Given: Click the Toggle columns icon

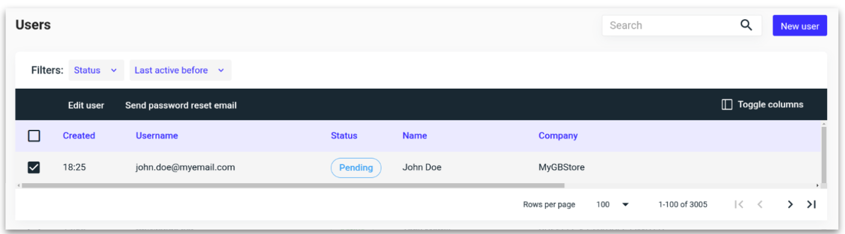Looking at the screenshot, I should (726, 105).
